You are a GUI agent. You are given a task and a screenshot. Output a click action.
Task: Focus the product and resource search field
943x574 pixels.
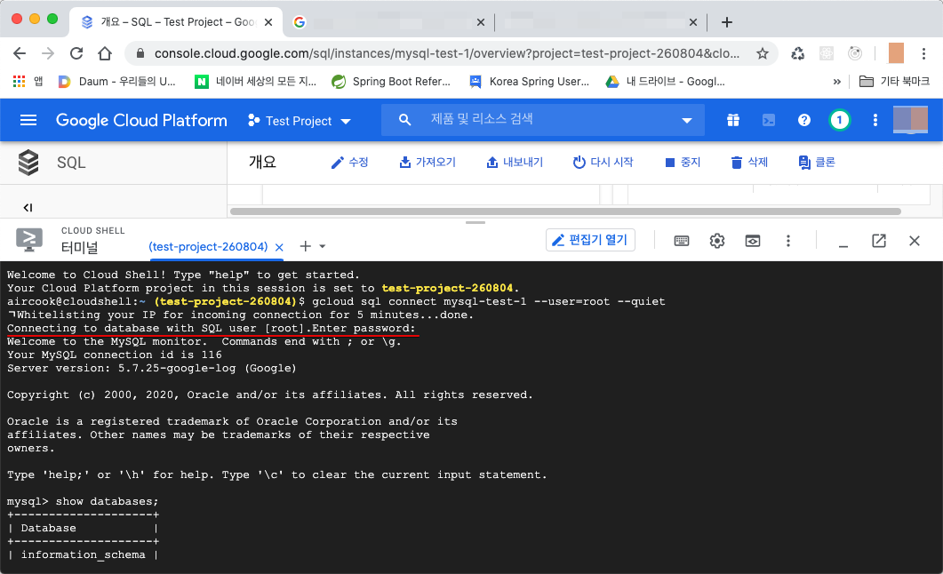coord(541,119)
